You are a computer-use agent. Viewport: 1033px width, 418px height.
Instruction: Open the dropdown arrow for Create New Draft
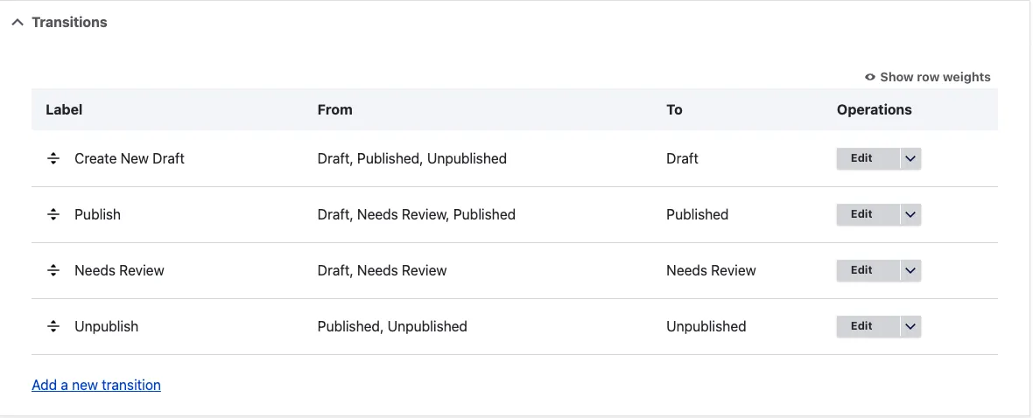click(910, 158)
